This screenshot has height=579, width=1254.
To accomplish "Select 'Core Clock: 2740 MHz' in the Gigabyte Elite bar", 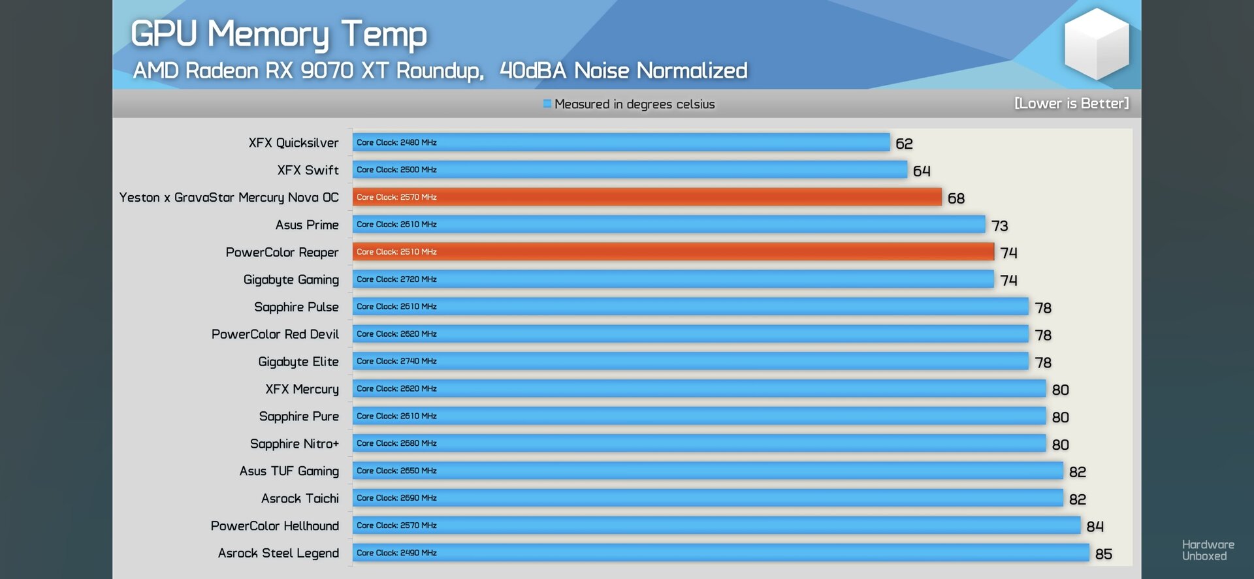I will pyautogui.click(x=396, y=361).
